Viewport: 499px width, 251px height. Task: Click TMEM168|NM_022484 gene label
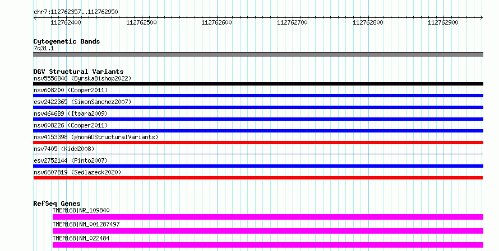click(81, 238)
